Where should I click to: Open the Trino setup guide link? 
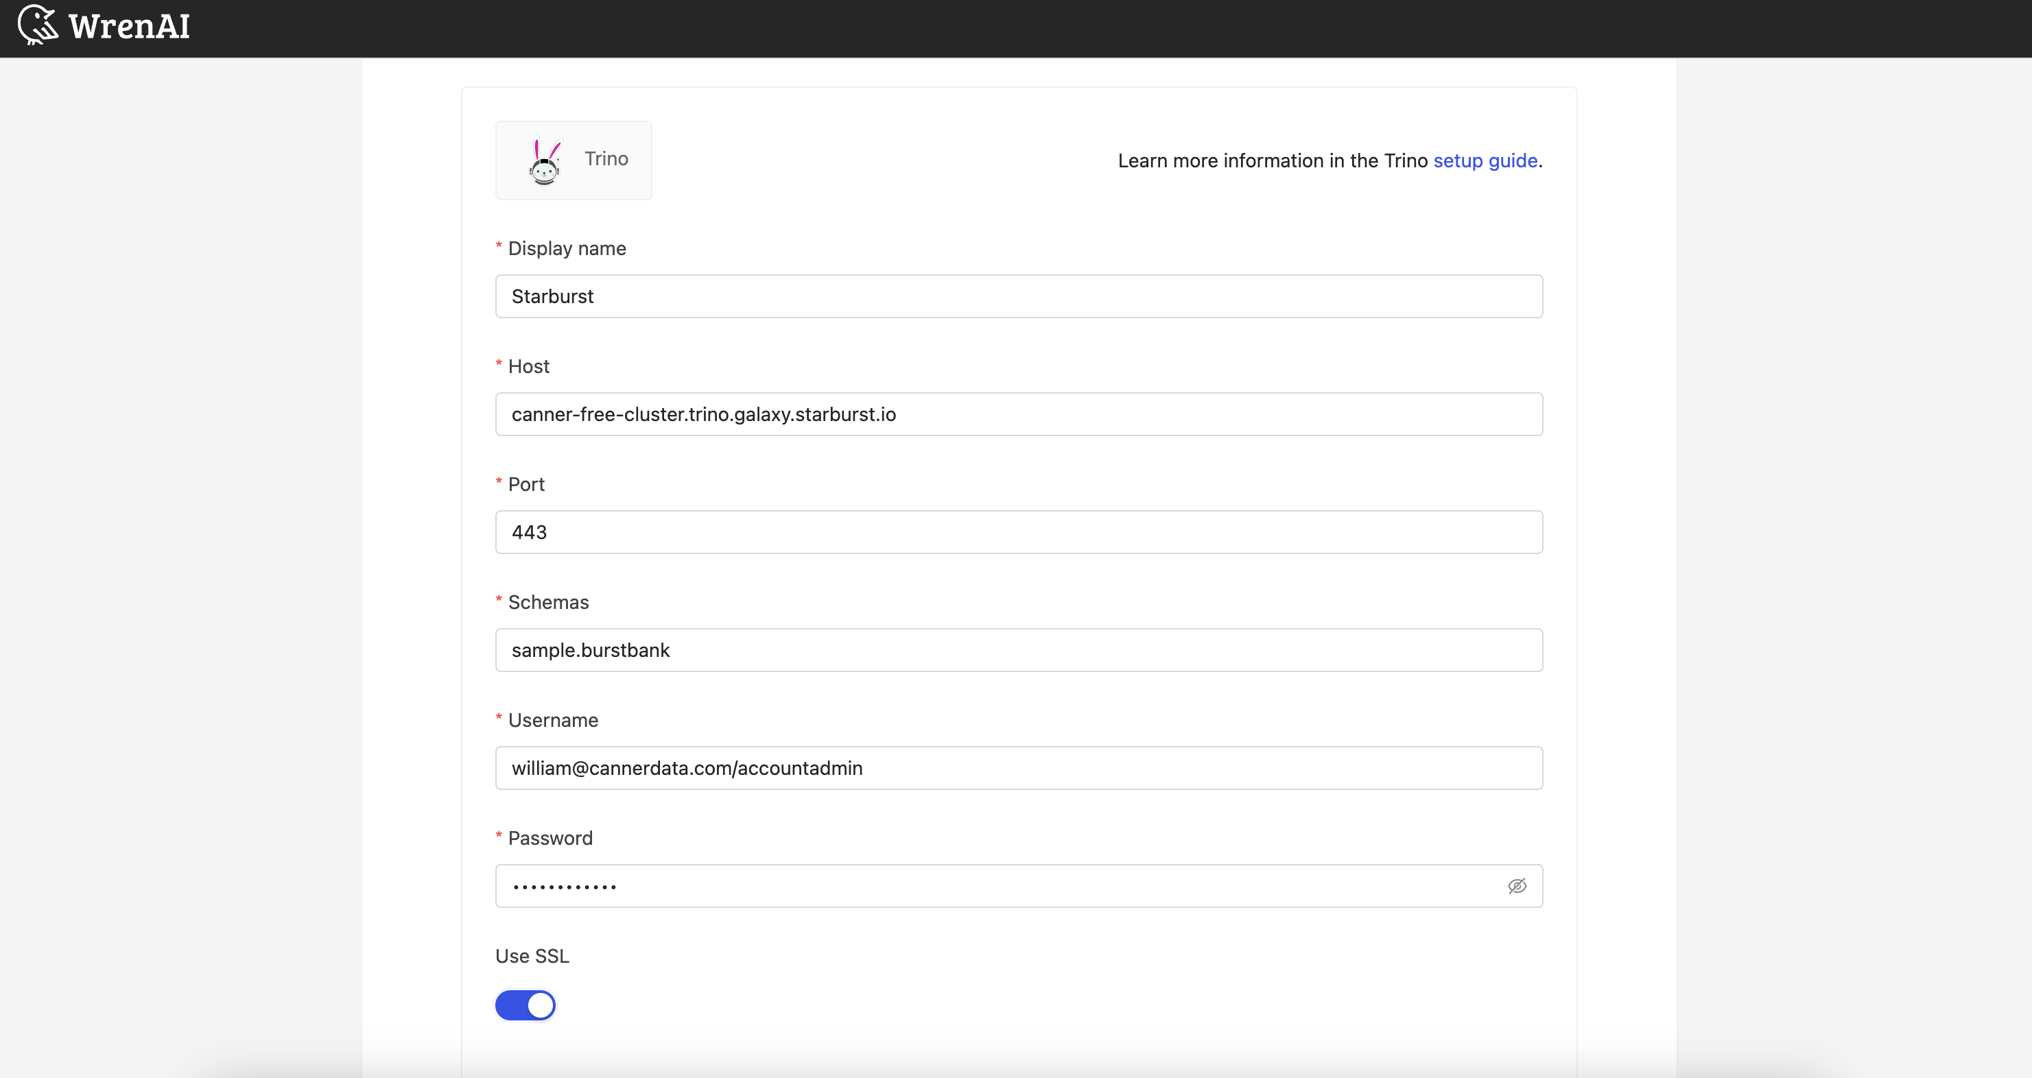pos(1485,161)
